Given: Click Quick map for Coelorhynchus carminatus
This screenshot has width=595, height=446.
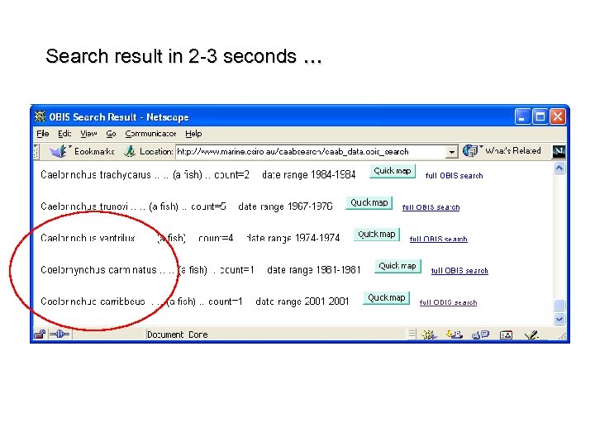Looking at the screenshot, I should click(397, 266).
